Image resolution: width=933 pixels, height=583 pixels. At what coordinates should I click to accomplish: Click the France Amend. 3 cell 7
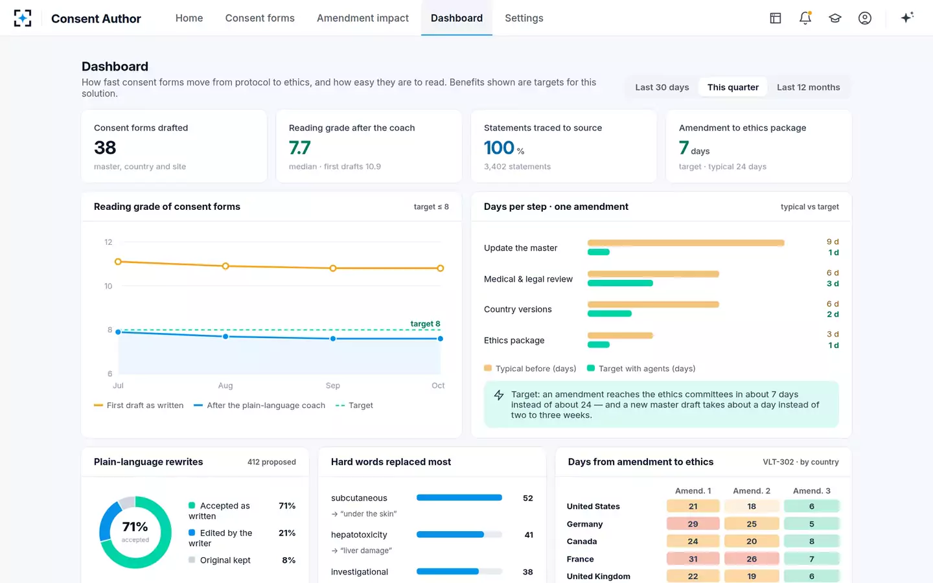[812, 559]
